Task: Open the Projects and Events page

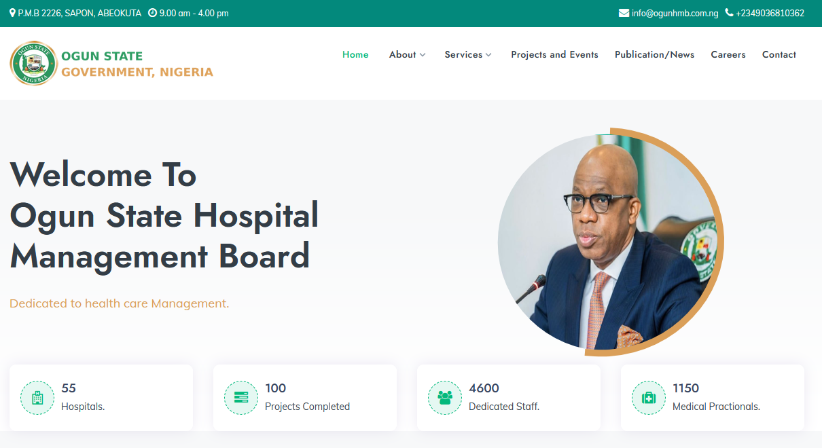Action: (554, 54)
